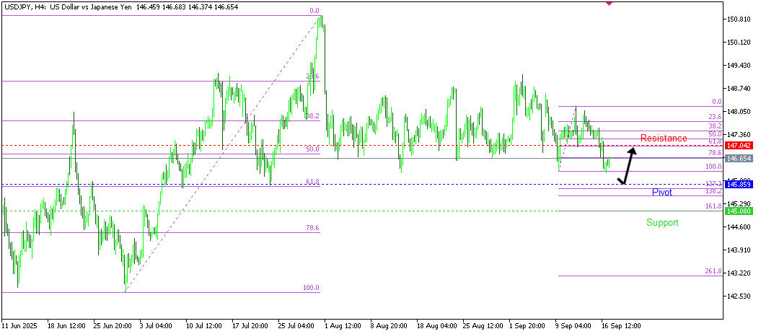Click the 147.360 price axis label

[x=739, y=134]
